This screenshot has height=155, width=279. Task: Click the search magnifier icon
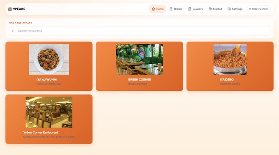[x=13, y=31]
